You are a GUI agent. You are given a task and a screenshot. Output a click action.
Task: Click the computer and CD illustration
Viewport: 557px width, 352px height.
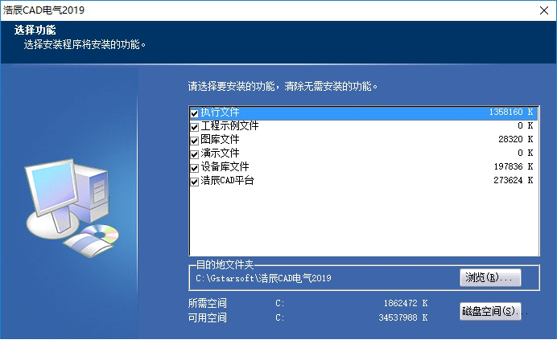71,208
